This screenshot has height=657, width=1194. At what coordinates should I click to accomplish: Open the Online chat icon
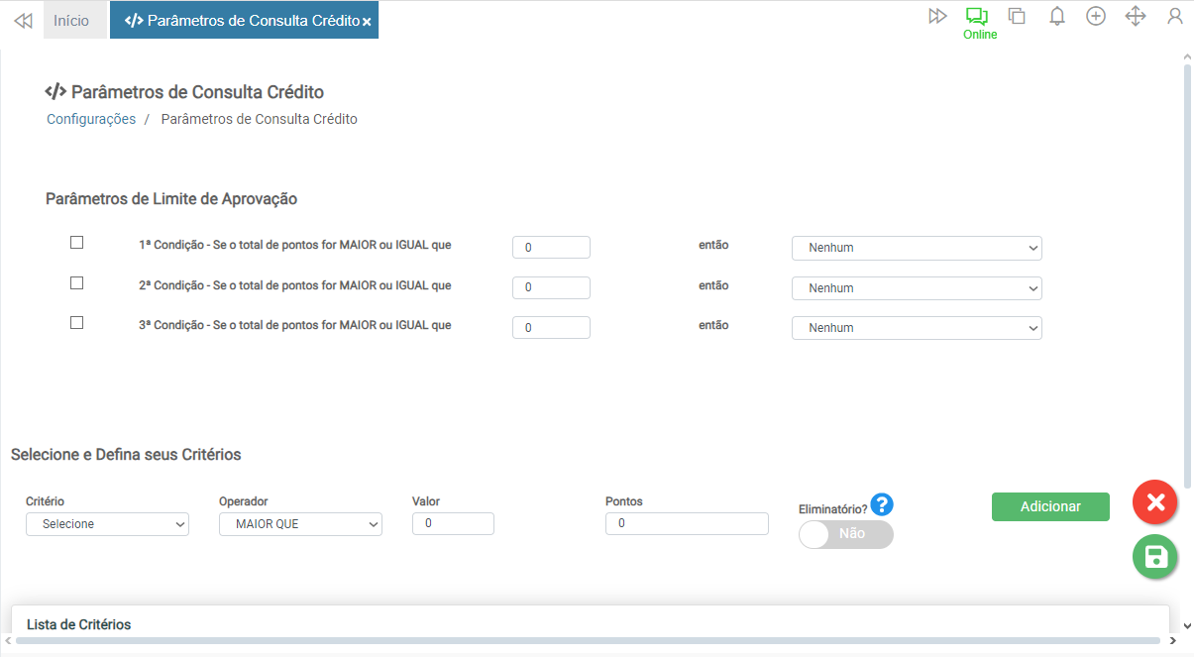point(978,17)
